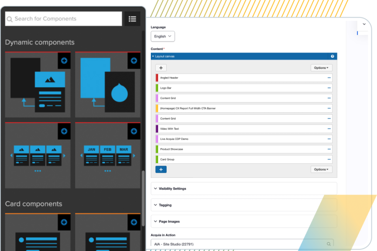Open the bottom Options dropdown
The height and width of the screenshot is (251, 377).
coord(321,169)
